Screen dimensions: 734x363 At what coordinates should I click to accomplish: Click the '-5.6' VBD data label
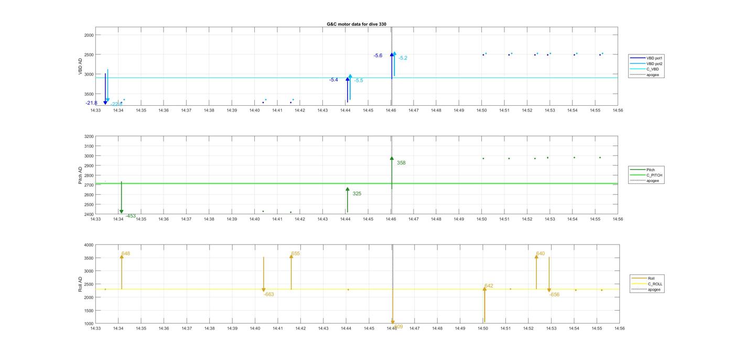(x=378, y=56)
